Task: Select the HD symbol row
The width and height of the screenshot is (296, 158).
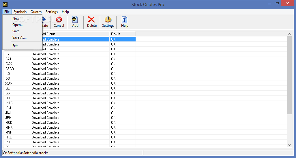Action: tap(70, 98)
